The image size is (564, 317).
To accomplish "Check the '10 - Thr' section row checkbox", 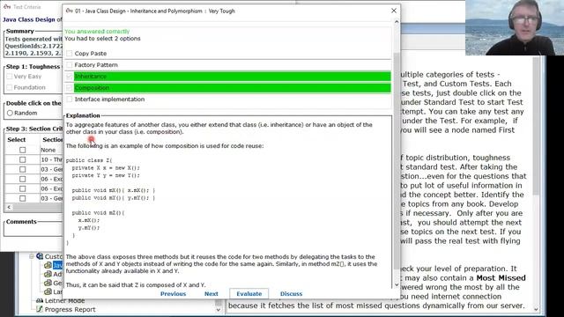I will (x=23, y=159).
